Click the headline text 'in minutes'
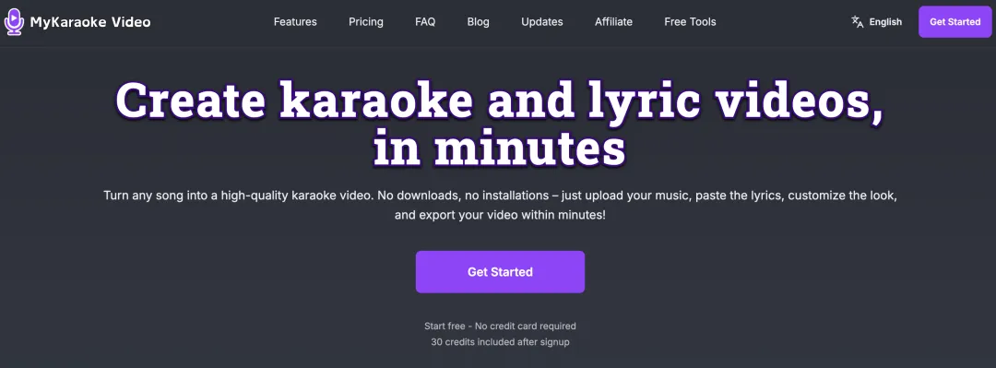 pos(499,148)
